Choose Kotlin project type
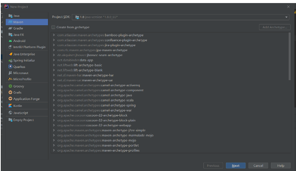296x171 pixels. click(27, 106)
